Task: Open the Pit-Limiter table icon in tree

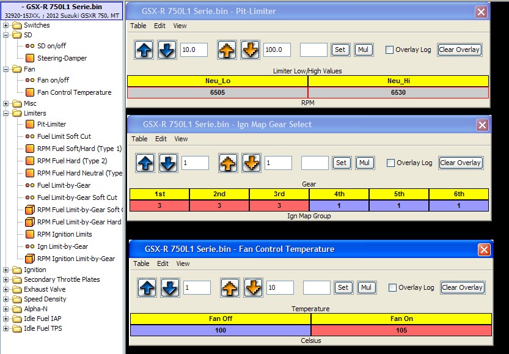Action: click(30, 124)
